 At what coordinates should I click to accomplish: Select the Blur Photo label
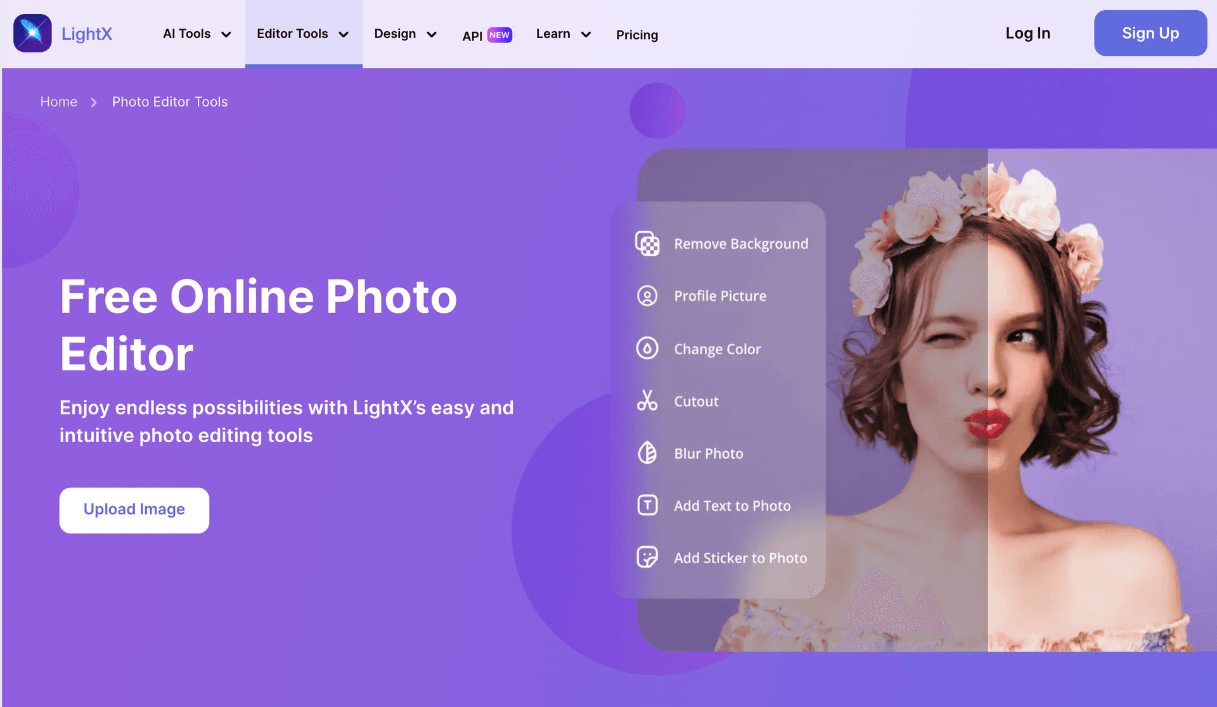coord(709,454)
